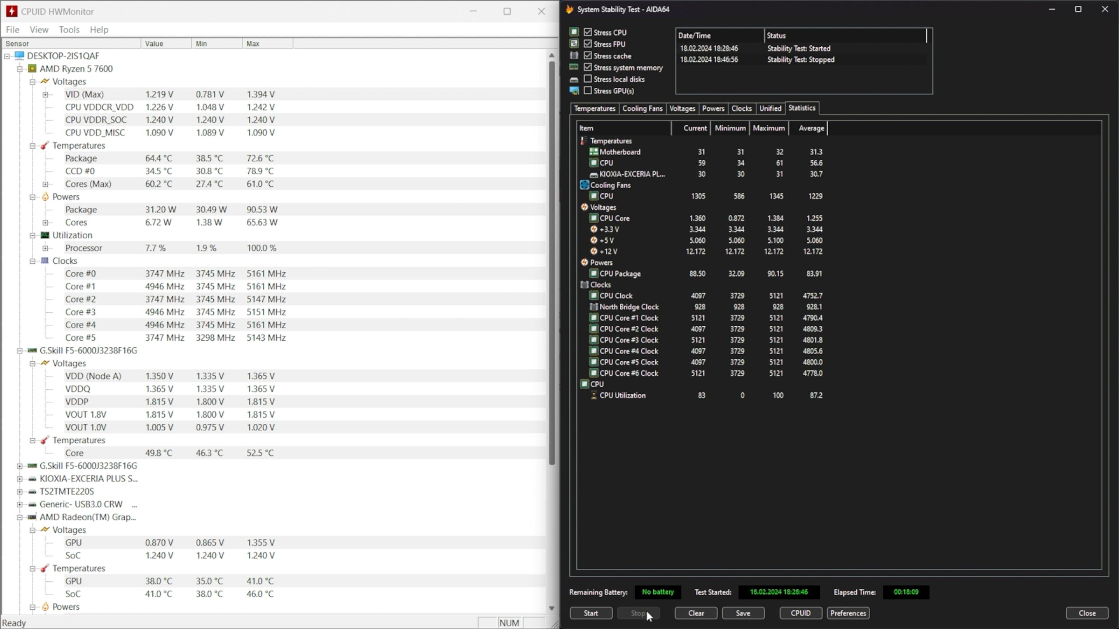This screenshot has height=629, width=1119.
Task: Click the KIOXIA-EXCERIA drive icon in AIDA64 Statistics
Action: pyautogui.click(x=594, y=174)
